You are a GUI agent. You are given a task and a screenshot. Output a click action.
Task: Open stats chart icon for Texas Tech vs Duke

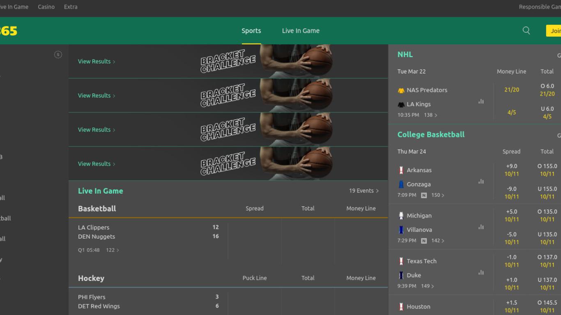coord(481,272)
